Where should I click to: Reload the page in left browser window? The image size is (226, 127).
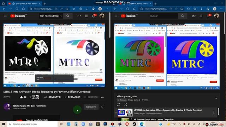click(x=17, y=9)
